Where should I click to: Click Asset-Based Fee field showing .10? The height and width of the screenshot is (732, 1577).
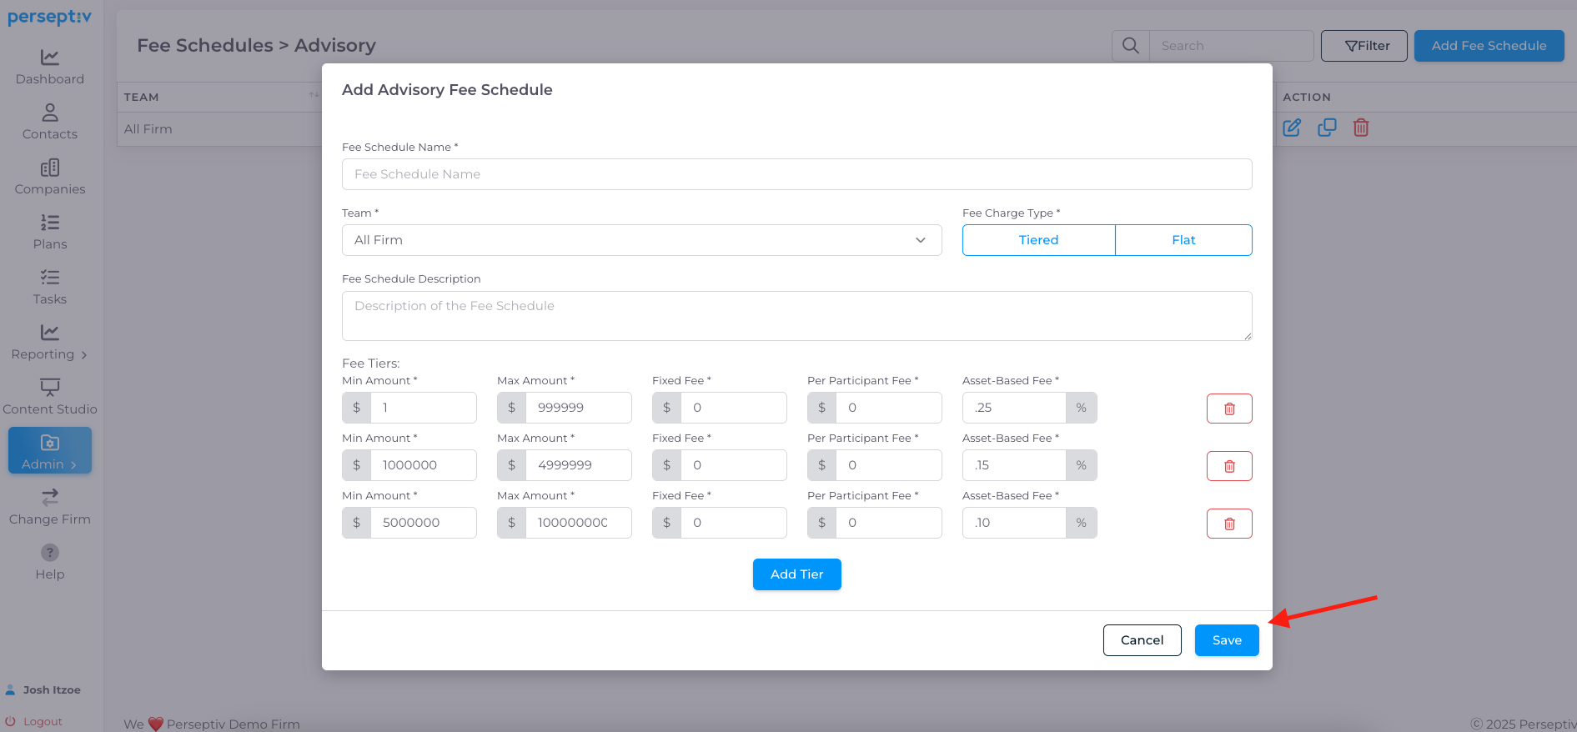click(x=1014, y=523)
